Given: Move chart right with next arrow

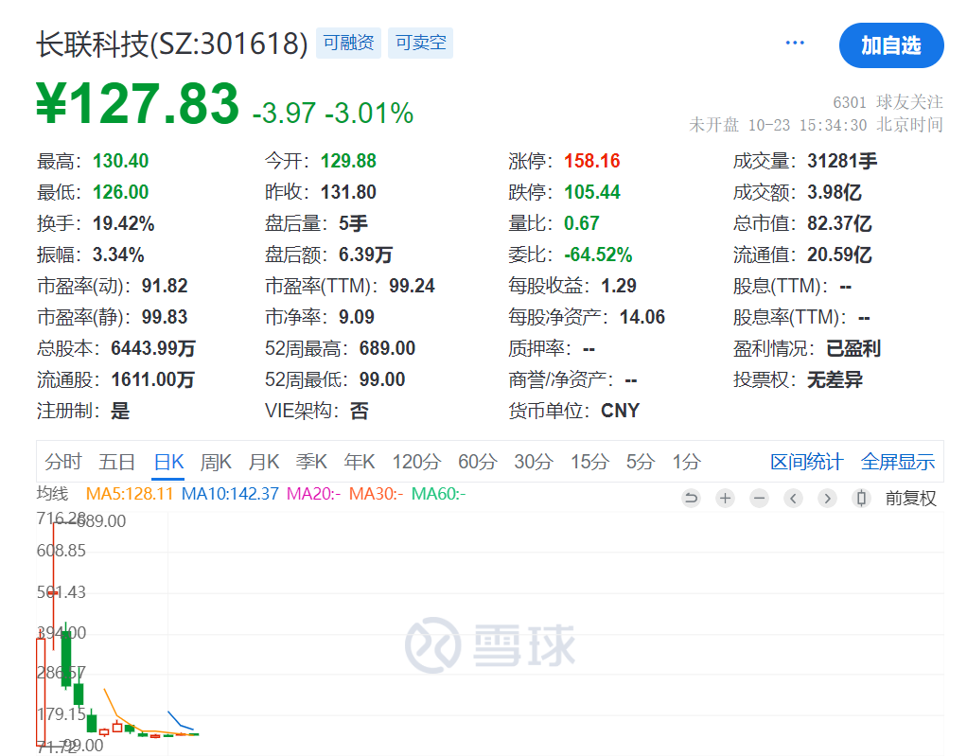Looking at the screenshot, I should pos(827,498).
